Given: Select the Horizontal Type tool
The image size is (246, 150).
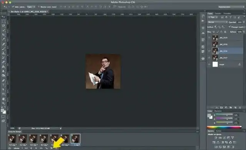Looking at the screenshot, I should click(3, 85).
